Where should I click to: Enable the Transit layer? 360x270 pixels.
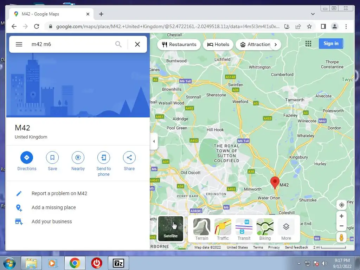(244, 229)
